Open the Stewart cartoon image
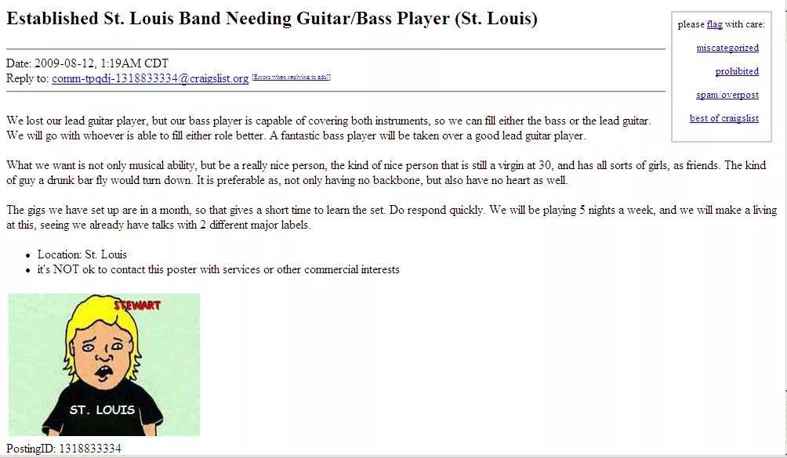Image resolution: width=787 pixels, height=458 pixels. pyautogui.click(x=104, y=364)
